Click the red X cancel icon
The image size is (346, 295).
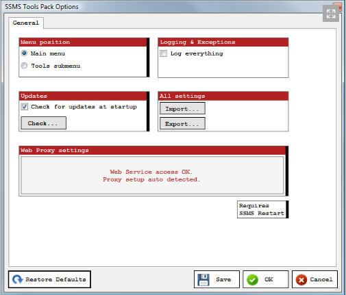tap(301, 280)
